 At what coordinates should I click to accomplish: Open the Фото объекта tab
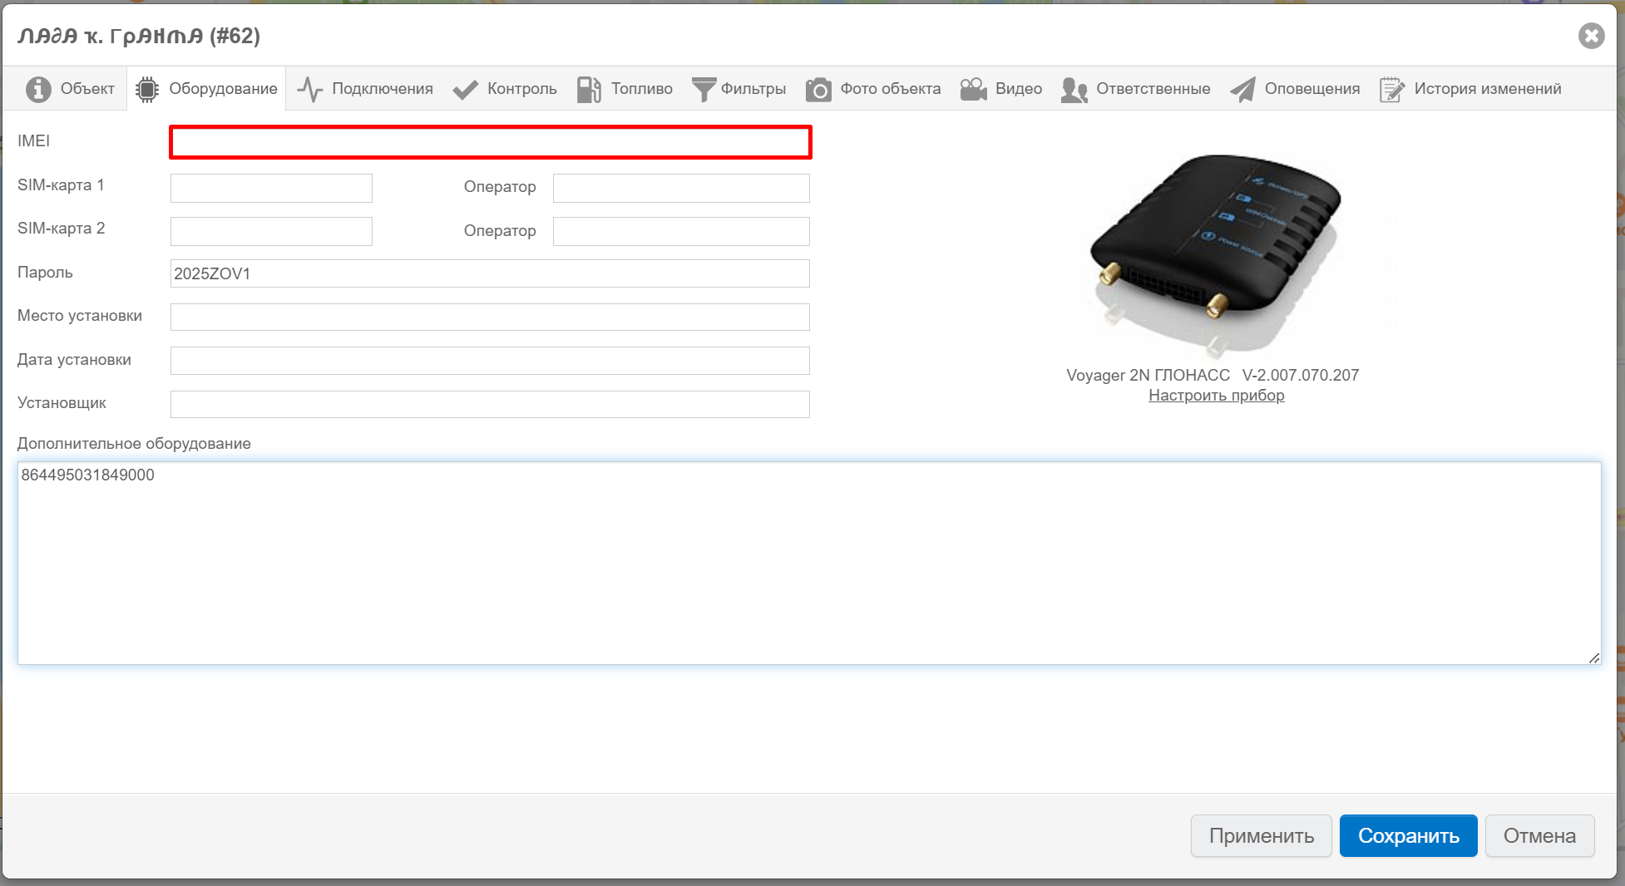coord(873,89)
